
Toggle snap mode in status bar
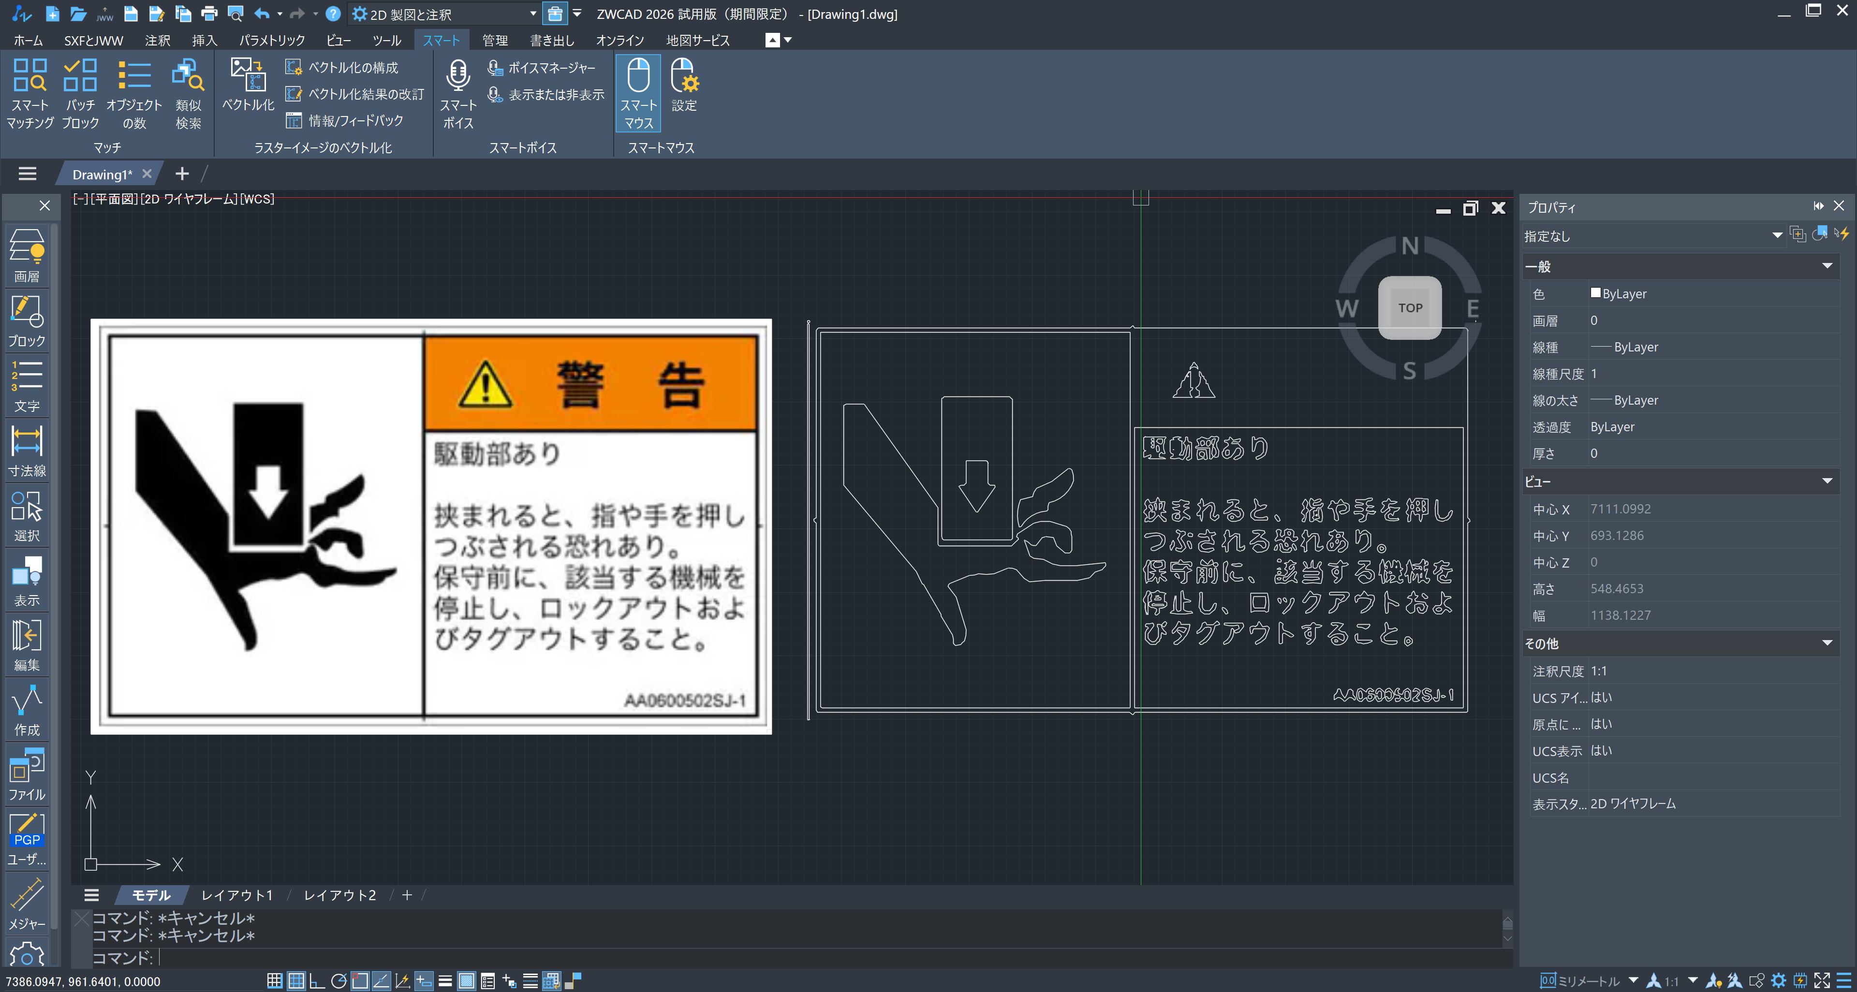coord(275,980)
